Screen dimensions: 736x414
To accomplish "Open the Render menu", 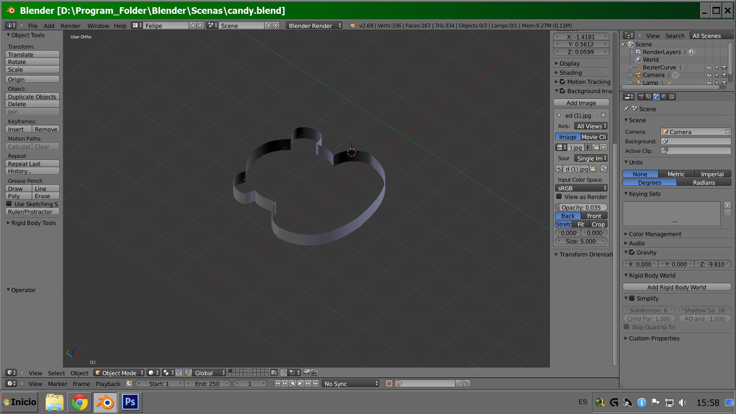I will 70,26.
